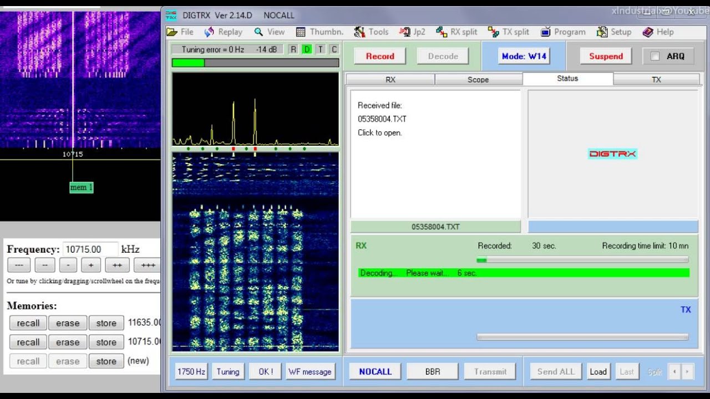
Task: Click the signal level meter bar
Action: (x=255, y=63)
